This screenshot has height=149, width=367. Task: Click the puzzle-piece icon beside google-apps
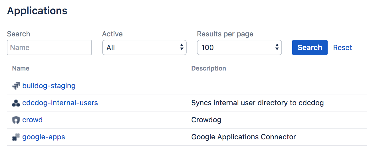[x=16, y=137]
